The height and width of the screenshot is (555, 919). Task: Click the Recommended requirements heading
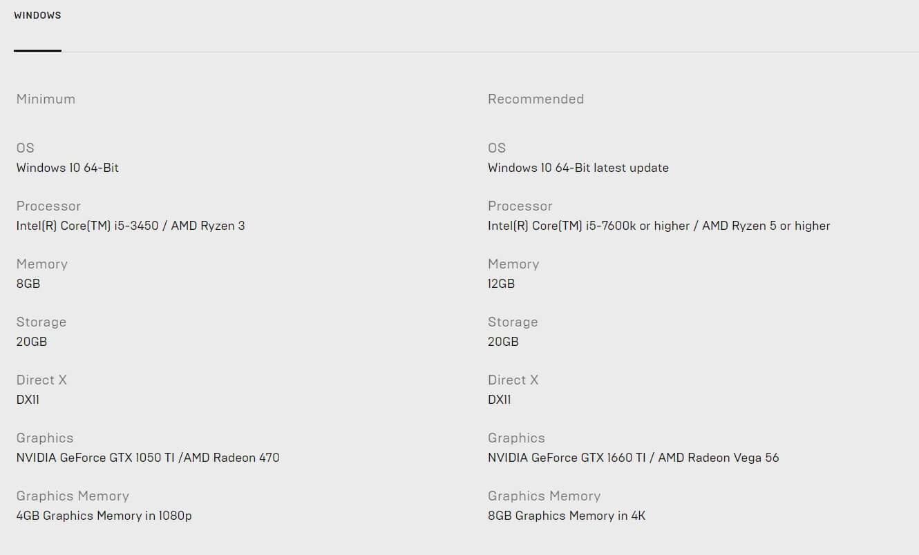point(536,99)
